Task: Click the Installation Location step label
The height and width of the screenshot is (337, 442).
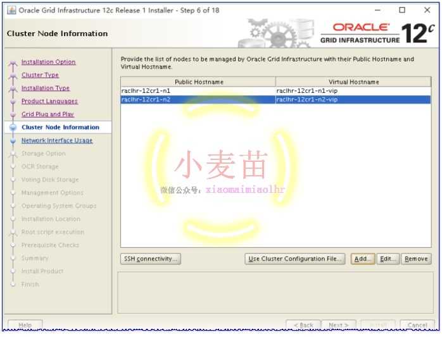Action: tap(51, 219)
